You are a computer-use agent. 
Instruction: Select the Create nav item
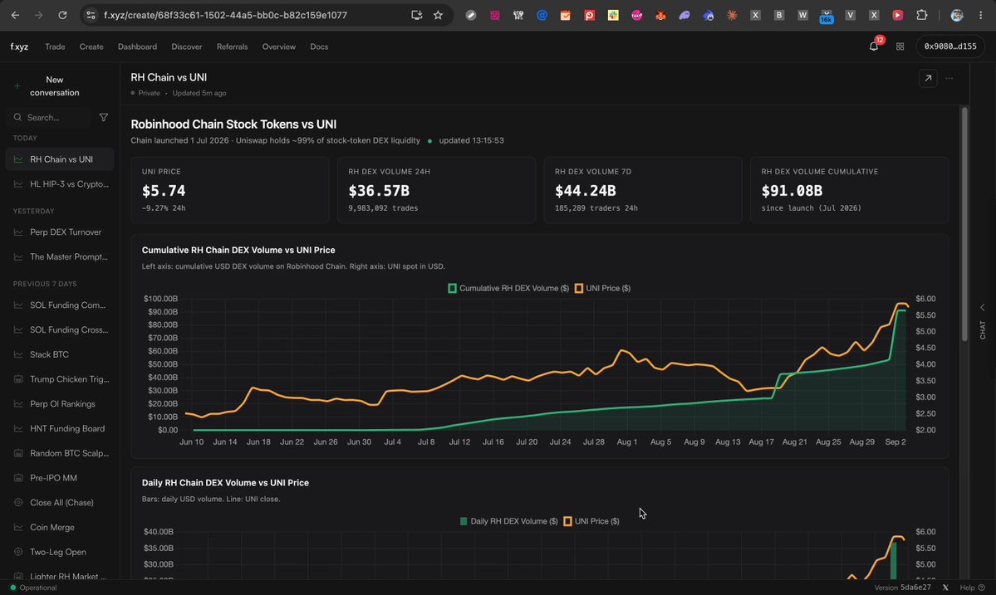[91, 46]
